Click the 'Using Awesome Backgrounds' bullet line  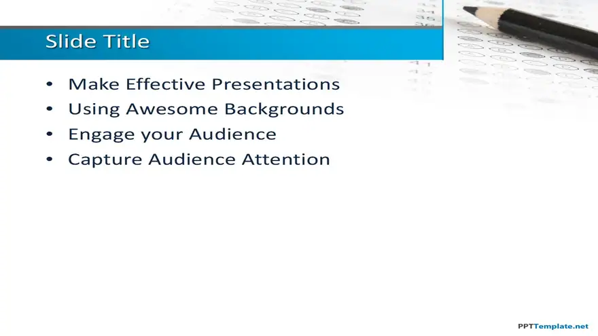coord(206,109)
